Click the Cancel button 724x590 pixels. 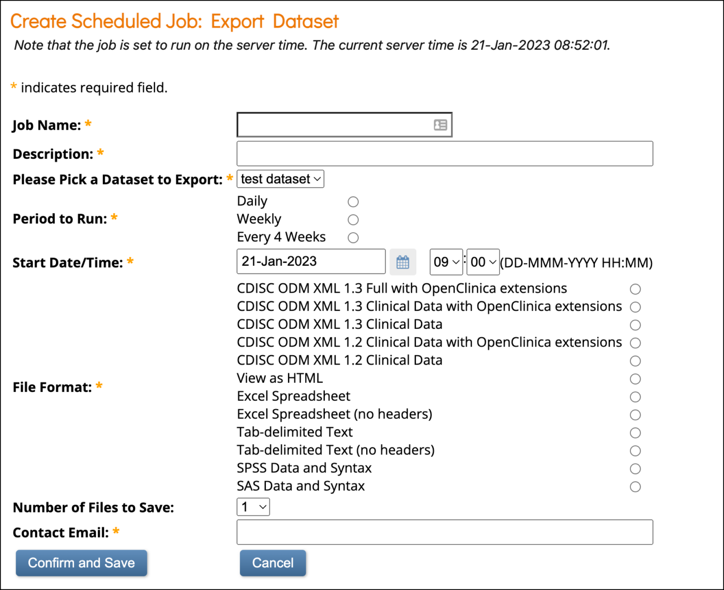pyautogui.click(x=273, y=563)
